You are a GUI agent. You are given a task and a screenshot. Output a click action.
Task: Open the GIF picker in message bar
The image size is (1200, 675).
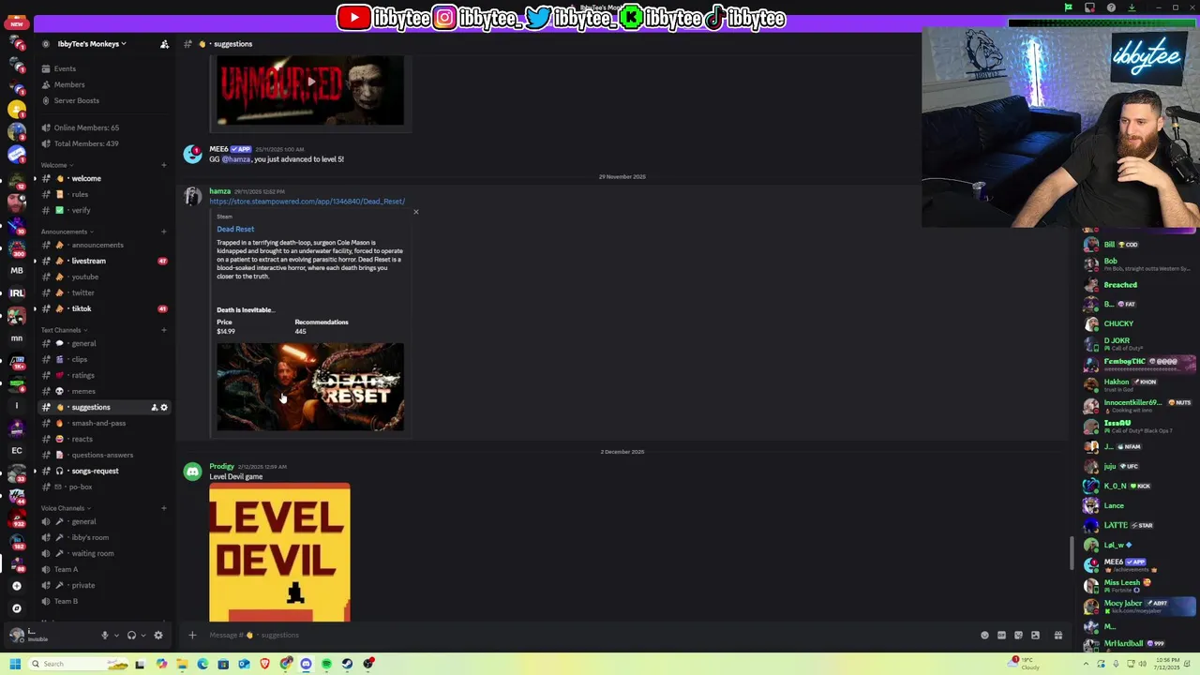[1001, 635]
